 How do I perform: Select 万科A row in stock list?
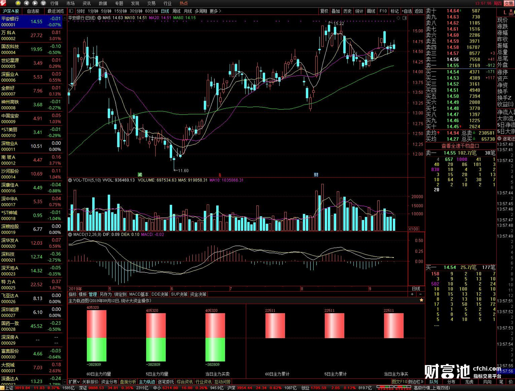point(31,35)
